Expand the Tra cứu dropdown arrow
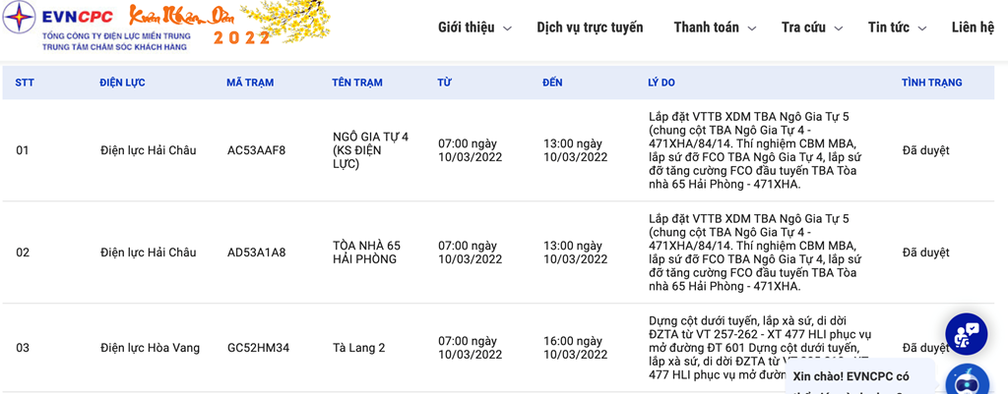 [x=839, y=28]
